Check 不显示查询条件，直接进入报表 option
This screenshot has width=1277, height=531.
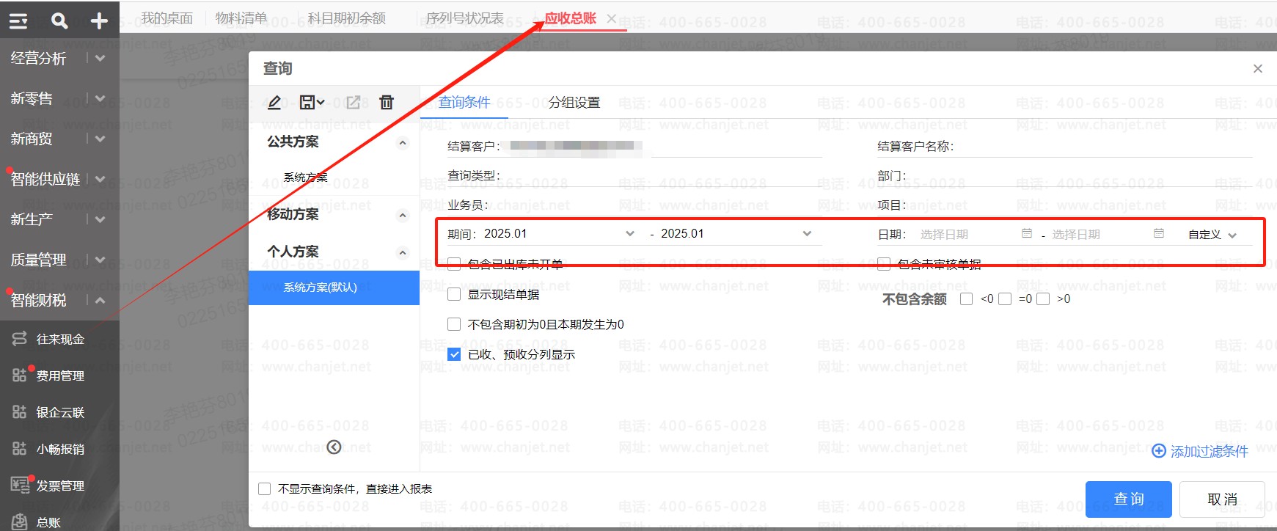(x=265, y=488)
